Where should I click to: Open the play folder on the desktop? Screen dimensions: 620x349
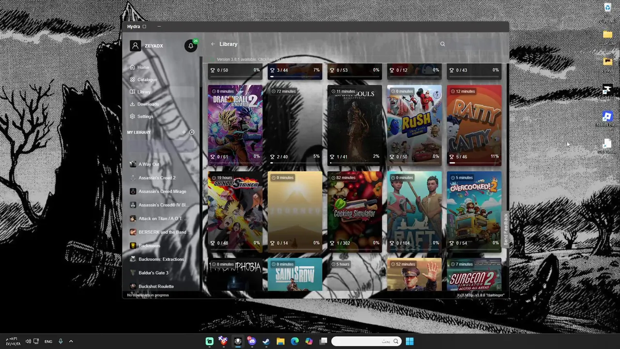pyautogui.click(x=607, y=64)
